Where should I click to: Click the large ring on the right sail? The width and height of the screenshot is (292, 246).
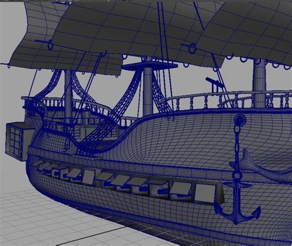click(x=192, y=49)
